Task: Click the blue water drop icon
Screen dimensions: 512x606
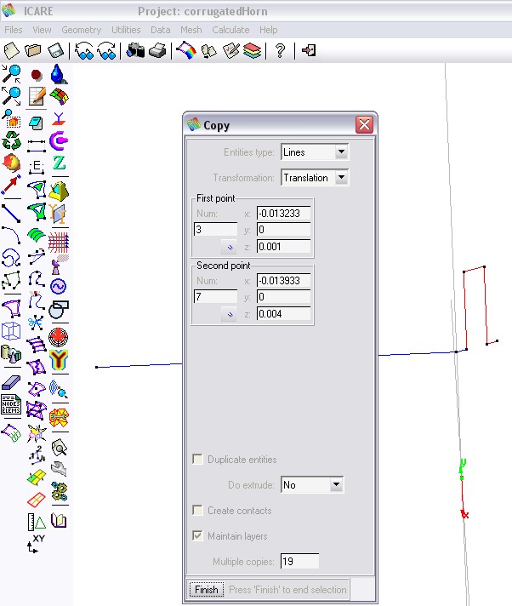Action: (59, 74)
